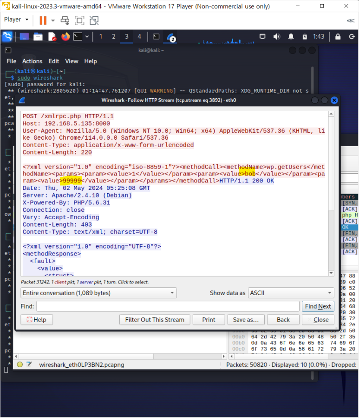Open File menu in terminal window

12,61
